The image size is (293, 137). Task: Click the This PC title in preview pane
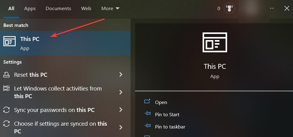point(215,66)
